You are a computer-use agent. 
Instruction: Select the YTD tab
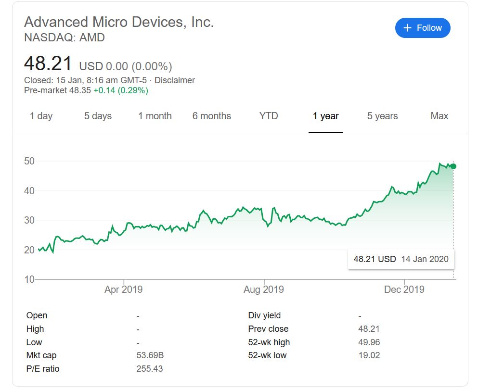[x=268, y=116]
